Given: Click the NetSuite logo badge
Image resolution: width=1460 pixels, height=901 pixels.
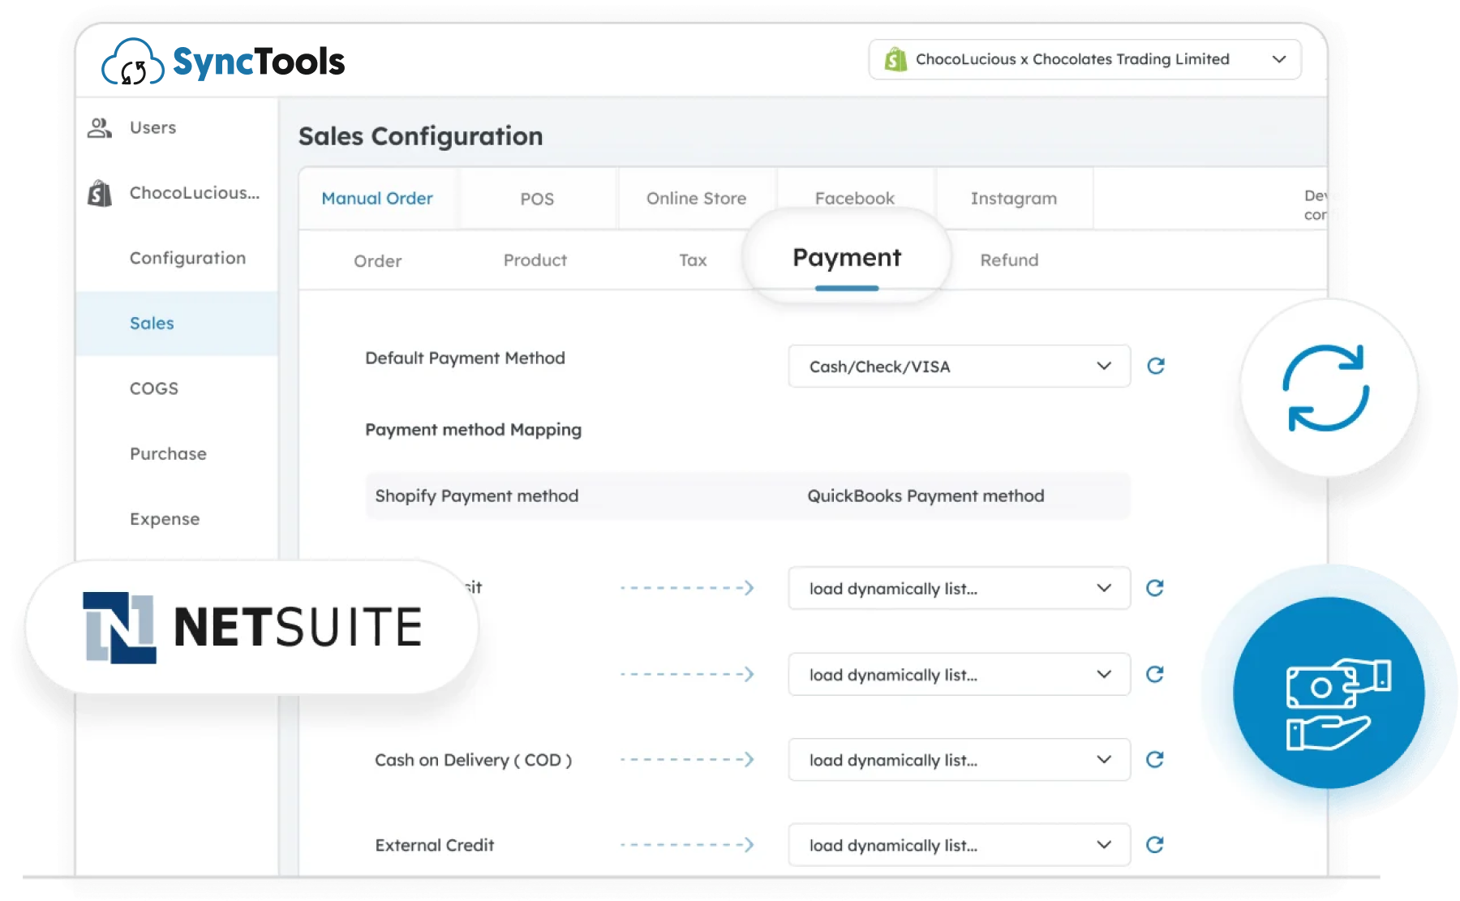Looking at the screenshot, I should (x=251, y=627).
